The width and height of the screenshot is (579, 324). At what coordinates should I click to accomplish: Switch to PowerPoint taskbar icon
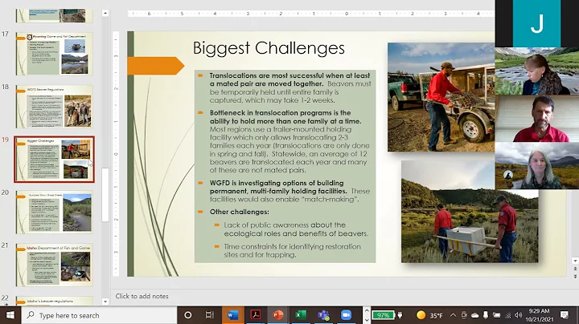(x=277, y=315)
